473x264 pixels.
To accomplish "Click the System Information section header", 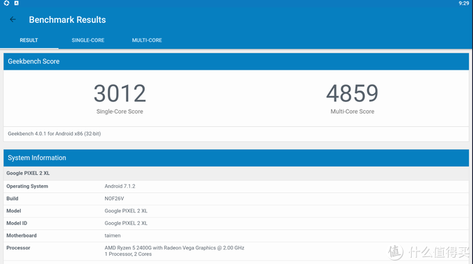I will tap(236, 157).
